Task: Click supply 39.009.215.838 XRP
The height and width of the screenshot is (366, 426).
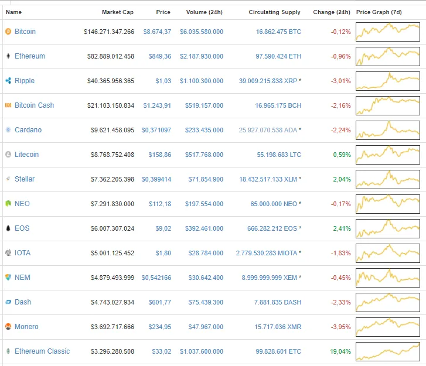Action: pos(268,81)
